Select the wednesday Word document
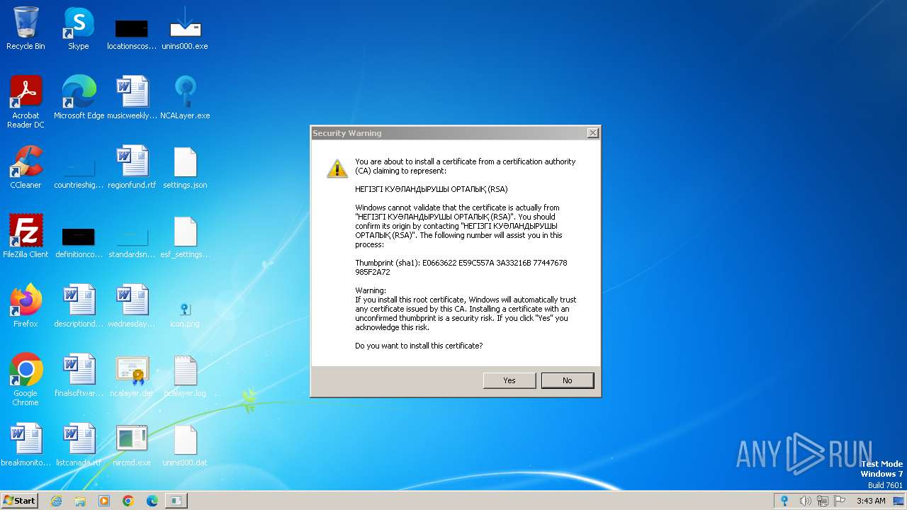 (x=132, y=307)
